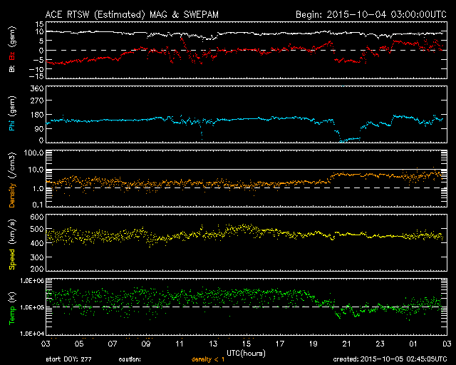Click the caution: footer label
456x365 pixels.
[130, 359]
